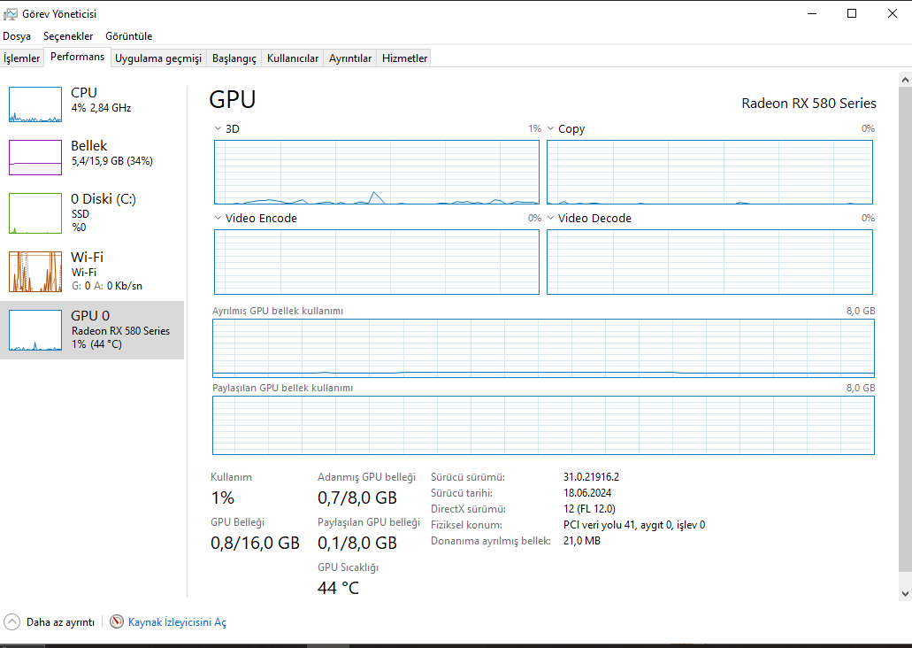The image size is (912, 648).
Task: Select the CPU usage graph thumbnail
Action: (x=35, y=104)
